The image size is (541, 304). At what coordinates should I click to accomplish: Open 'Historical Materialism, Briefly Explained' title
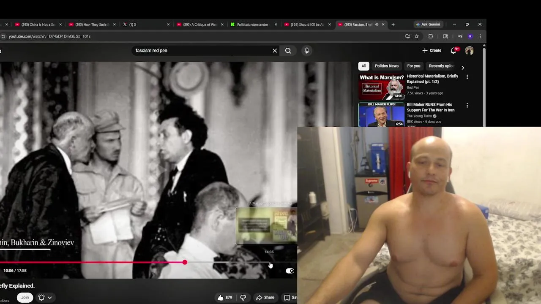point(432,79)
